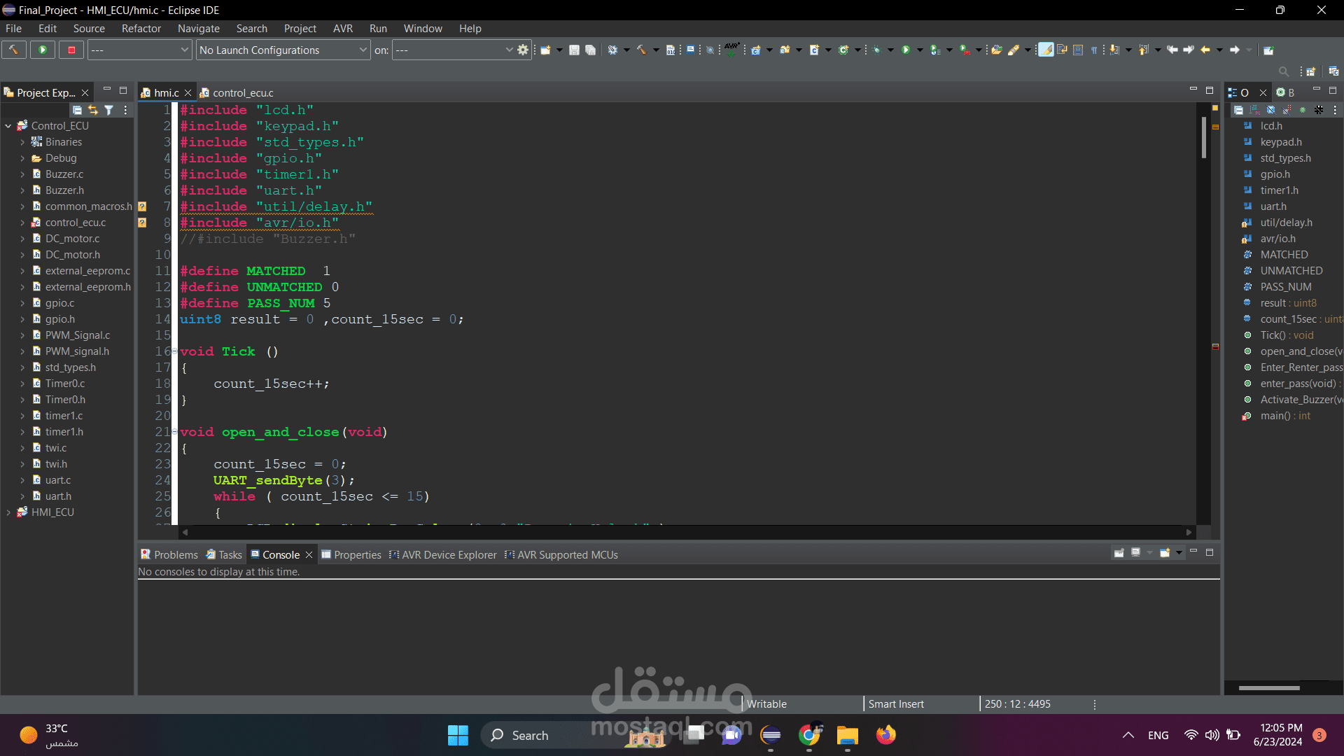Screen dimensions: 1344x756
Task: Open Chrome from the Windows taskbar
Action: [x=809, y=735]
